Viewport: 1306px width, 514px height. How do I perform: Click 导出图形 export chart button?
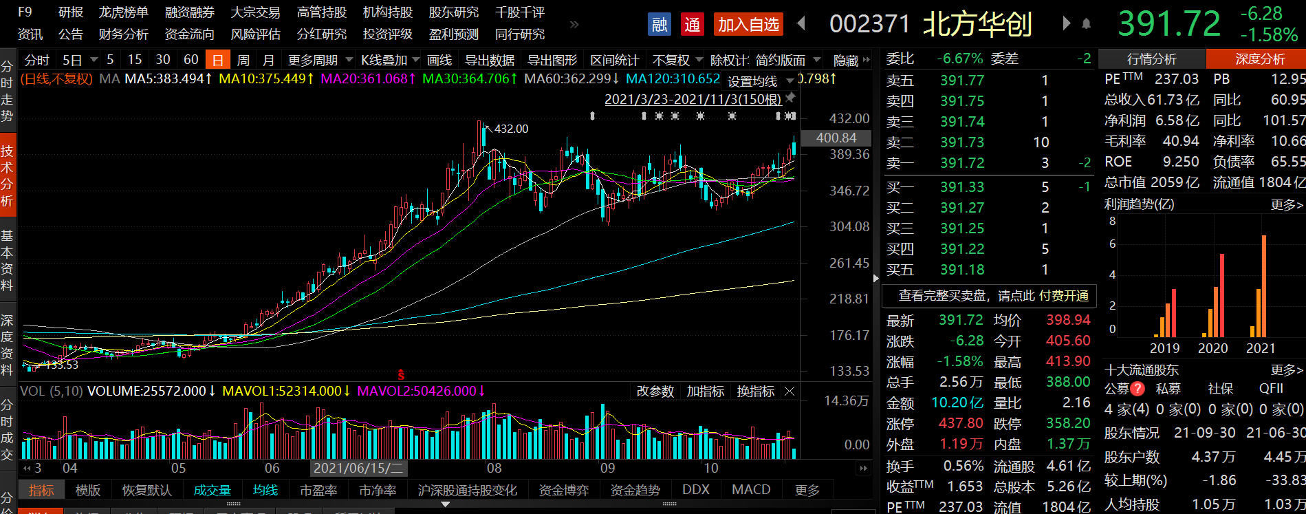(x=552, y=60)
